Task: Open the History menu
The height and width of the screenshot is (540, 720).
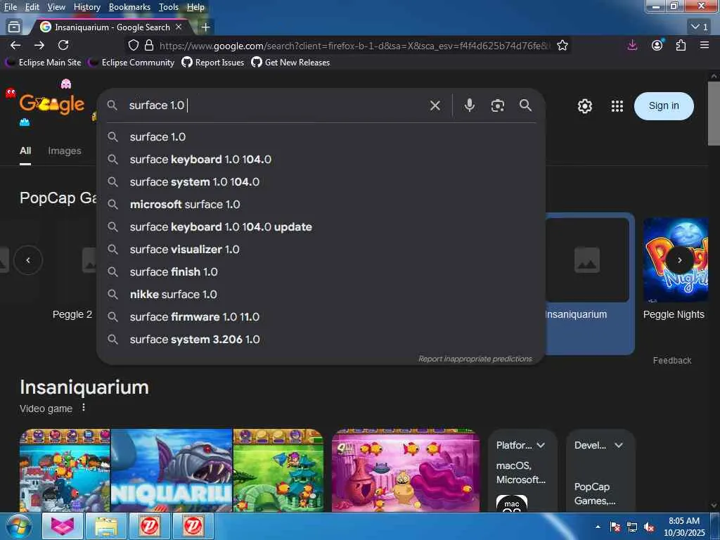Action: [86, 7]
